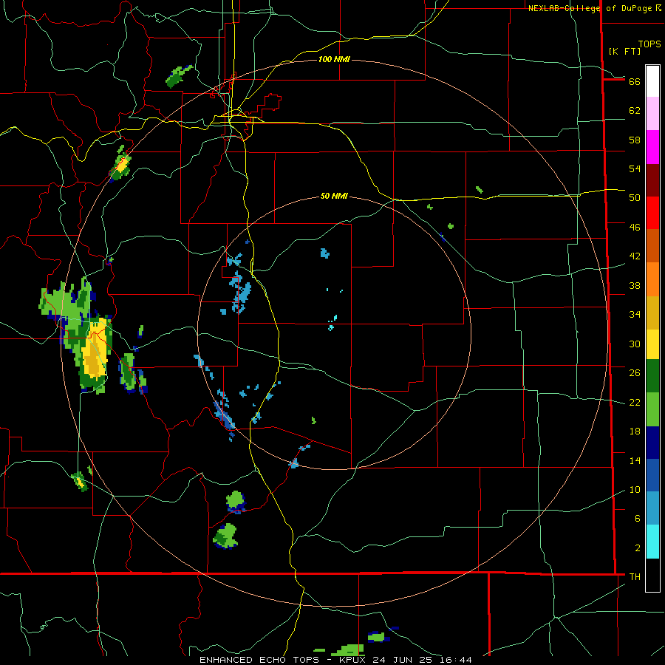Click the white swatch in the tops legend
The height and width of the screenshot is (665, 665).
click(x=652, y=81)
